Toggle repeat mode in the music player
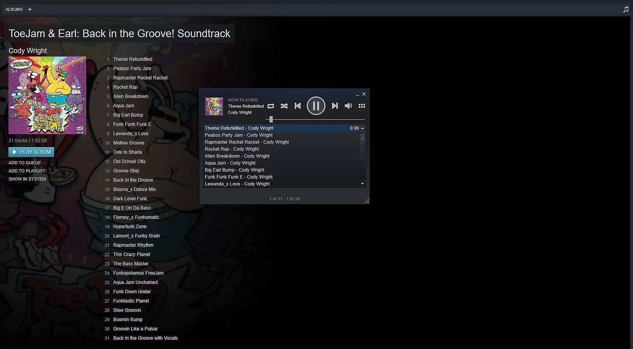The image size is (633, 349). coord(271,106)
